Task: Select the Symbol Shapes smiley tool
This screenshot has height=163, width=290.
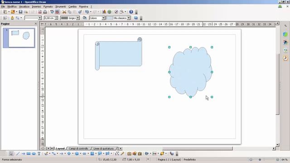Action: point(77,153)
